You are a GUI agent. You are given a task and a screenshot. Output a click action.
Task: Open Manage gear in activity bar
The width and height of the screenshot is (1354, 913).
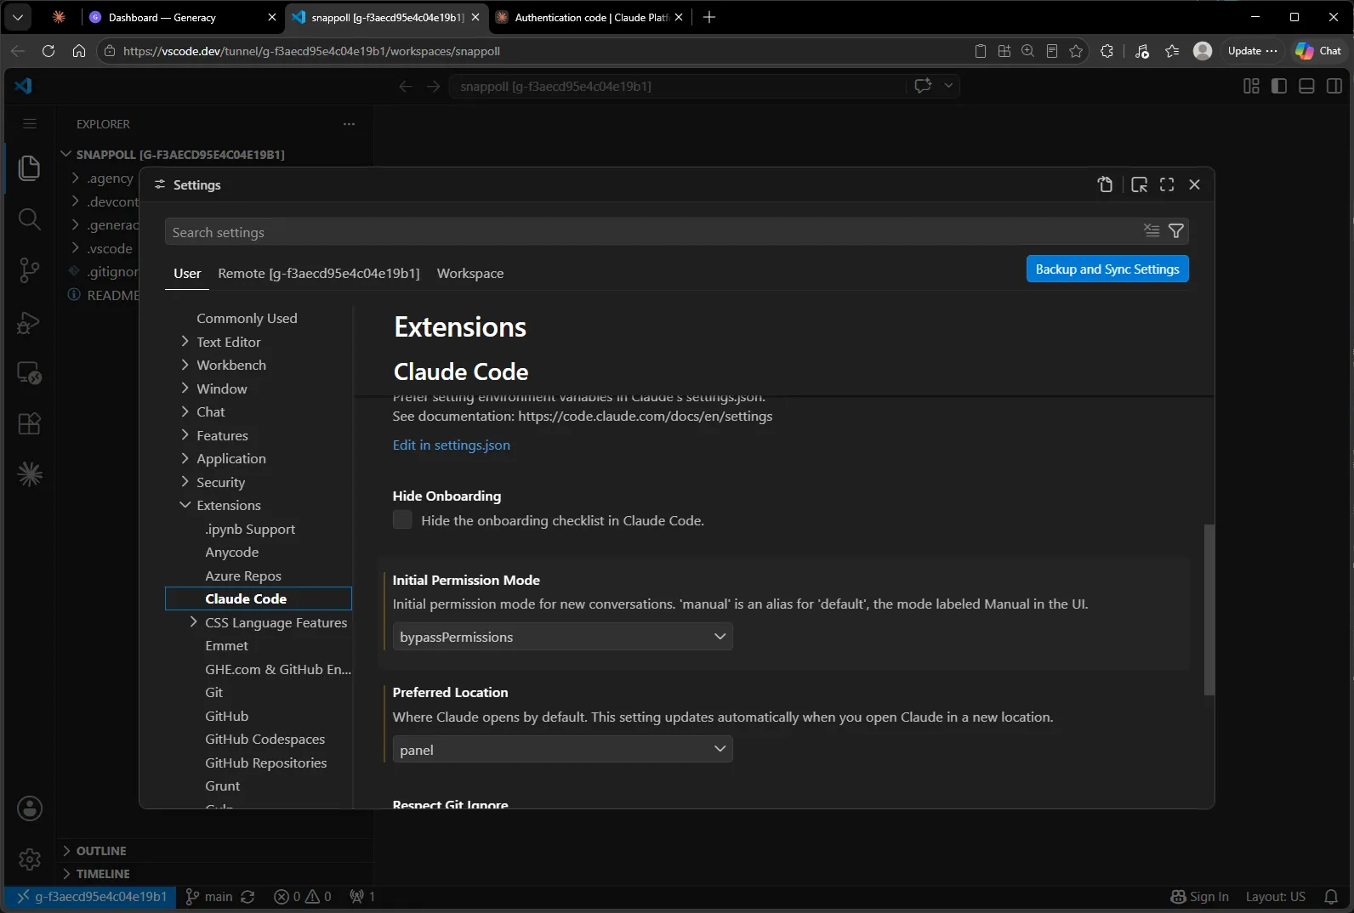29,859
